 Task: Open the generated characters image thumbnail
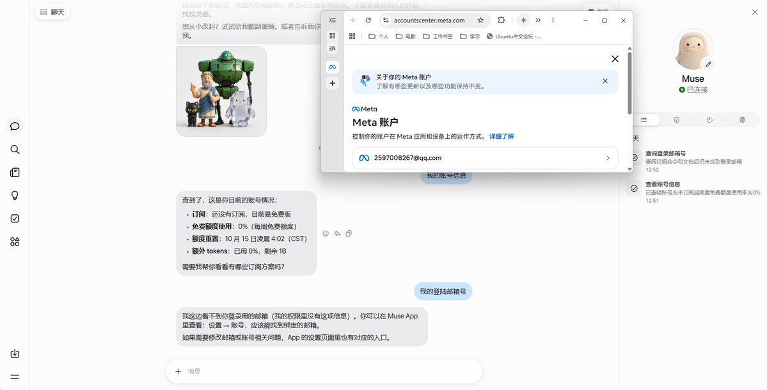click(x=221, y=91)
